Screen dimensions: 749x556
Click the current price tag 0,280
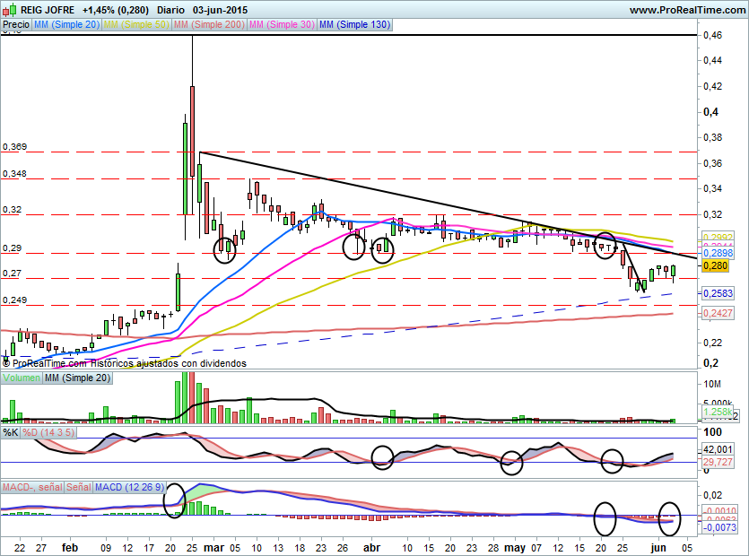[x=716, y=265]
